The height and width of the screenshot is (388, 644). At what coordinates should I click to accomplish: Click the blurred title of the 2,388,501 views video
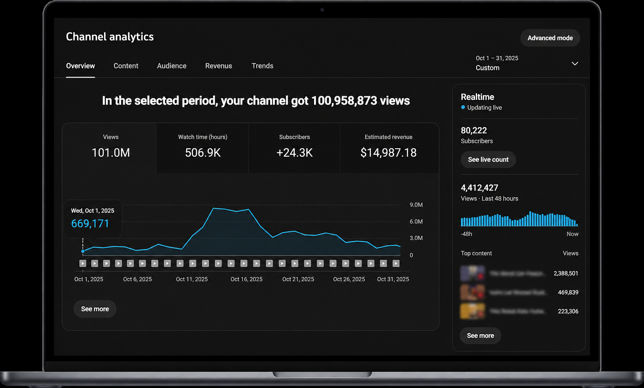point(518,274)
